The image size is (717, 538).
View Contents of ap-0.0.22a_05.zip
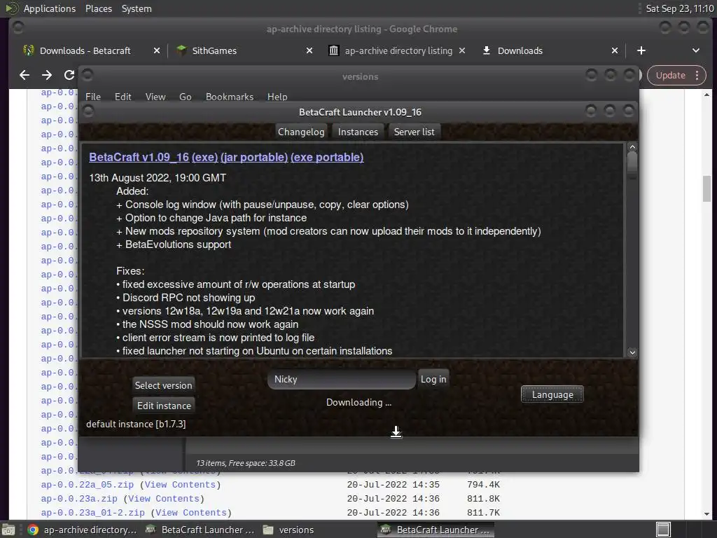click(180, 485)
